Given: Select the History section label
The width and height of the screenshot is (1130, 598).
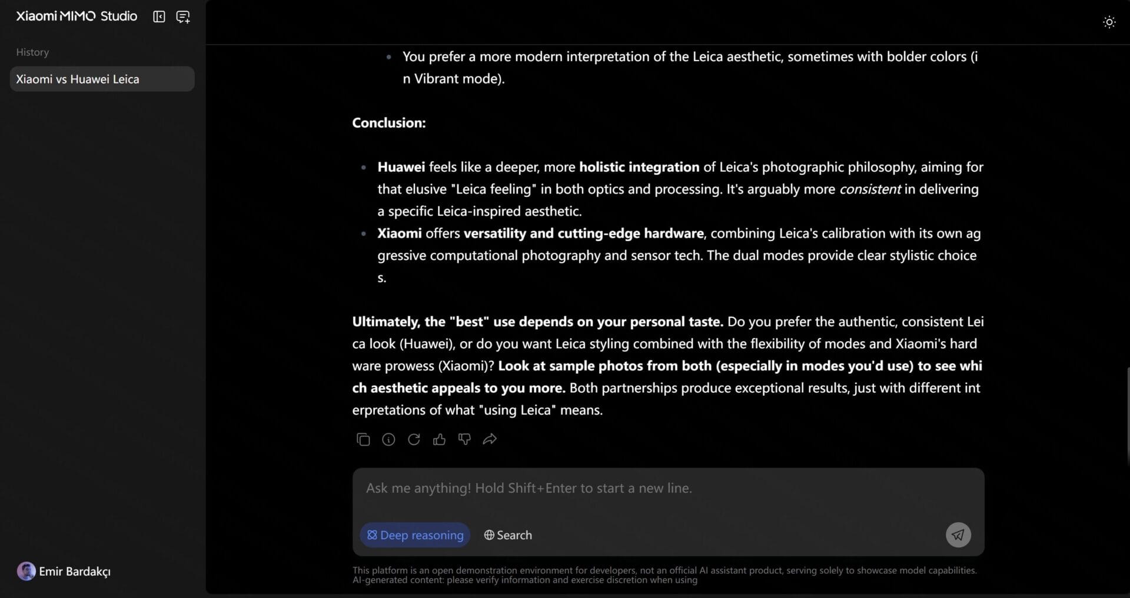Looking at the screenshot, I should point(32,52).
